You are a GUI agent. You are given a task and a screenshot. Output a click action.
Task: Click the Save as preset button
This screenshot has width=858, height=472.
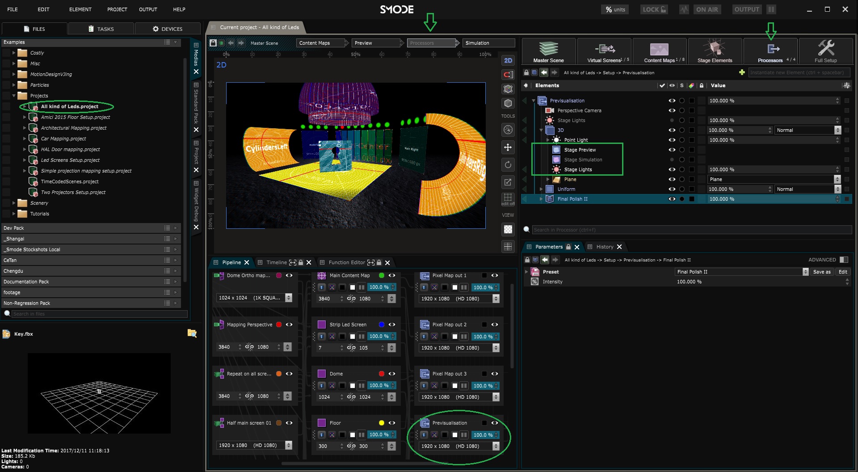pyautogui.click(x=822, y=272)
